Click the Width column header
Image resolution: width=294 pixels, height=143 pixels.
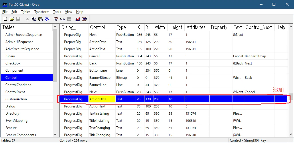point(160,27)
